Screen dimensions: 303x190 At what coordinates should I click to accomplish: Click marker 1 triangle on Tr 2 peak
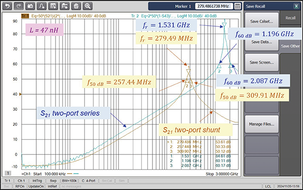click(224, 24)
